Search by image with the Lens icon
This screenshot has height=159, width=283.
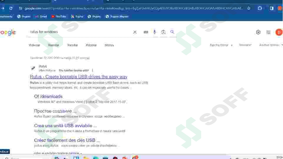pos(163,32)
